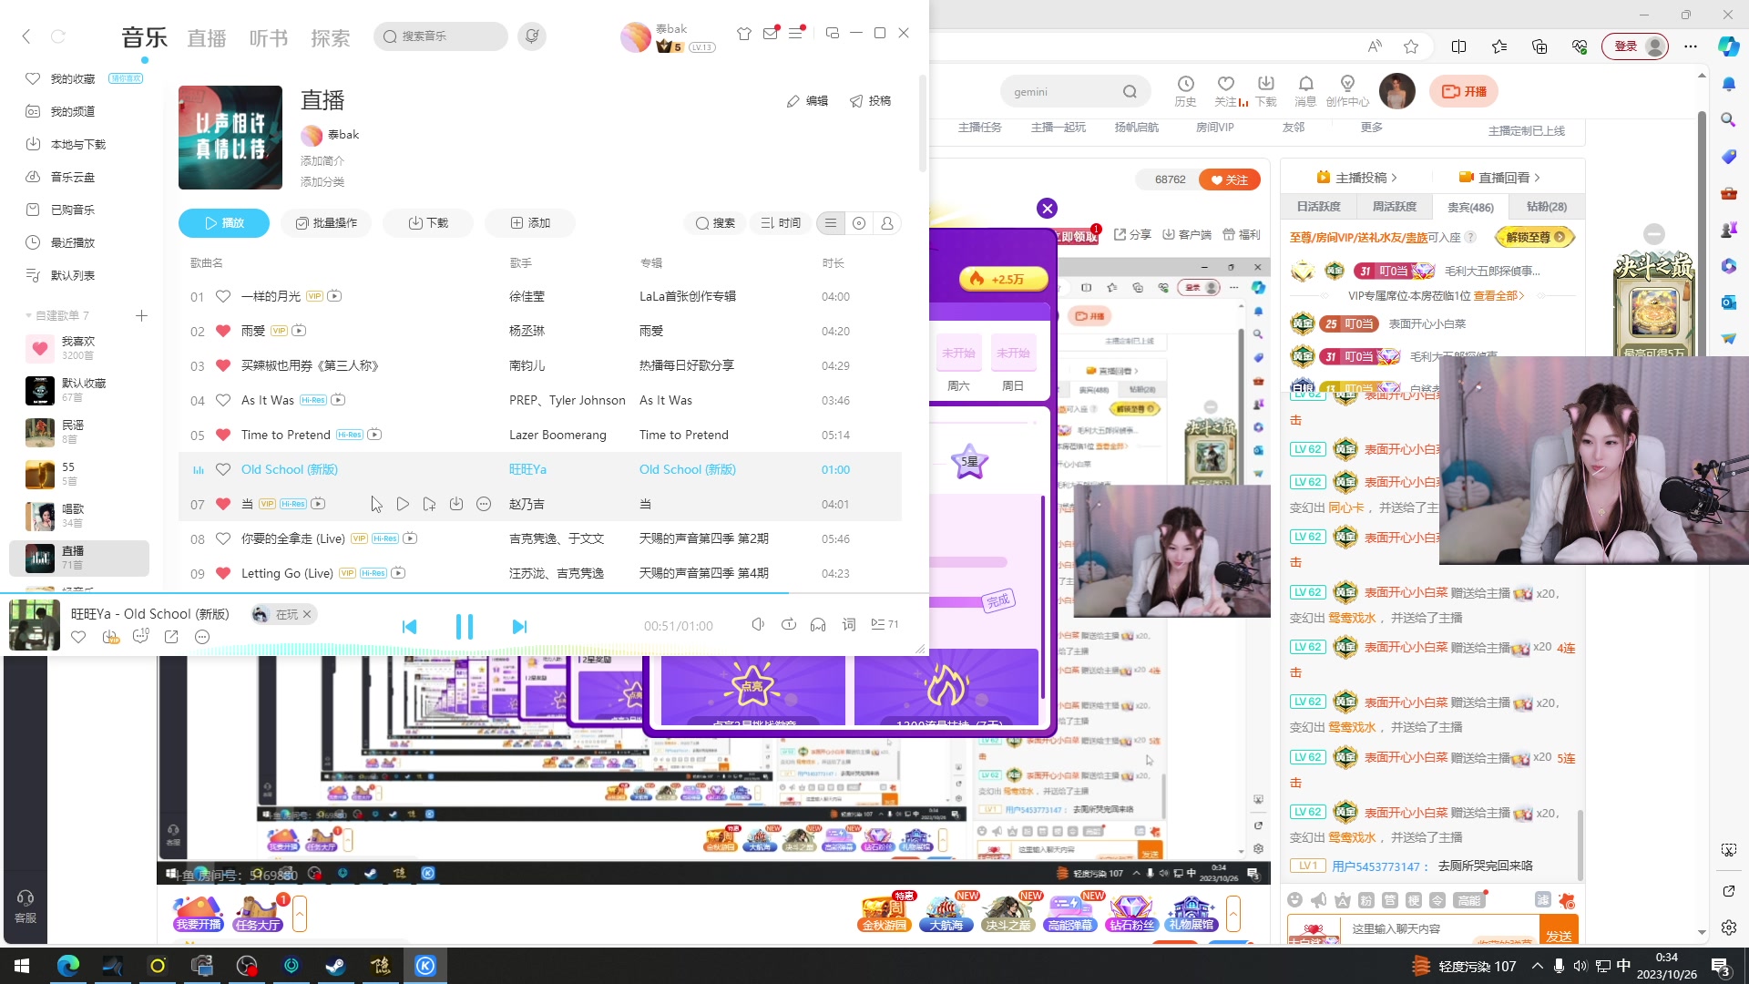1749x984 pixels.
Task: Change the loop playback mode icon
Action: [x=789, y=624]
